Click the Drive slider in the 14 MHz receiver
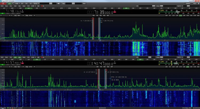This screenshot has height=109, width=200. [x=168, y=57]
